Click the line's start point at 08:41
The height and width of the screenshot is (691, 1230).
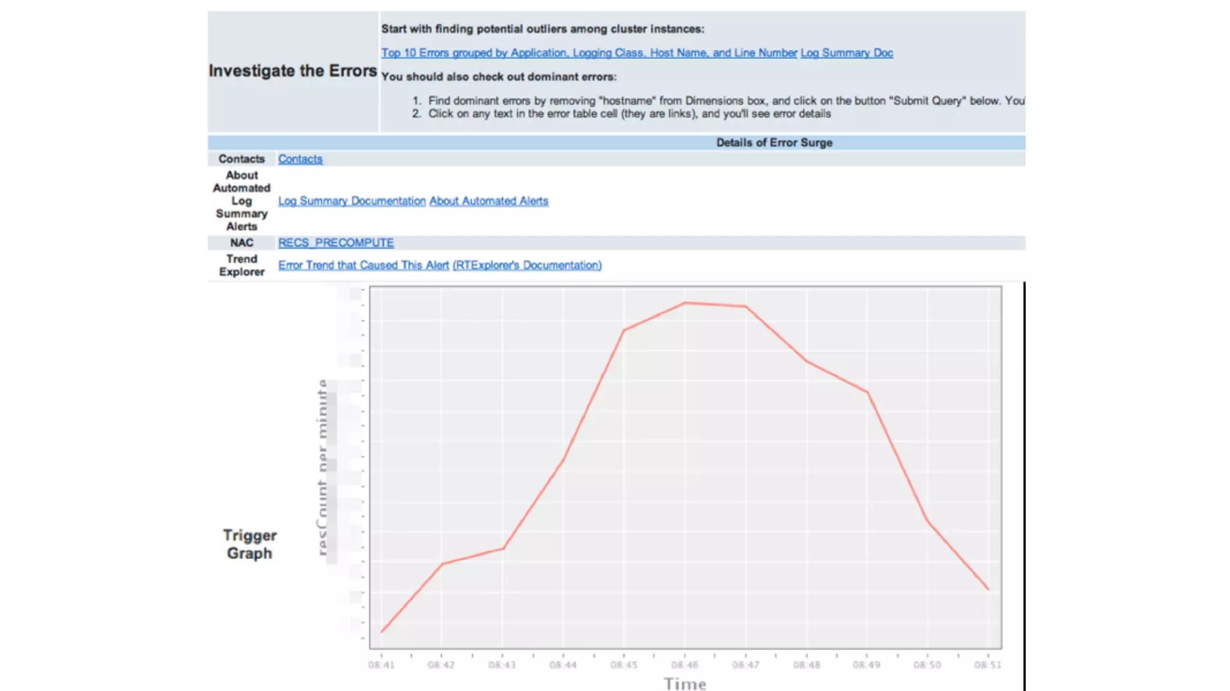(381, 632)
